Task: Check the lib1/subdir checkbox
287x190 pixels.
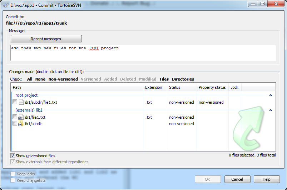Action: point(15,123)
